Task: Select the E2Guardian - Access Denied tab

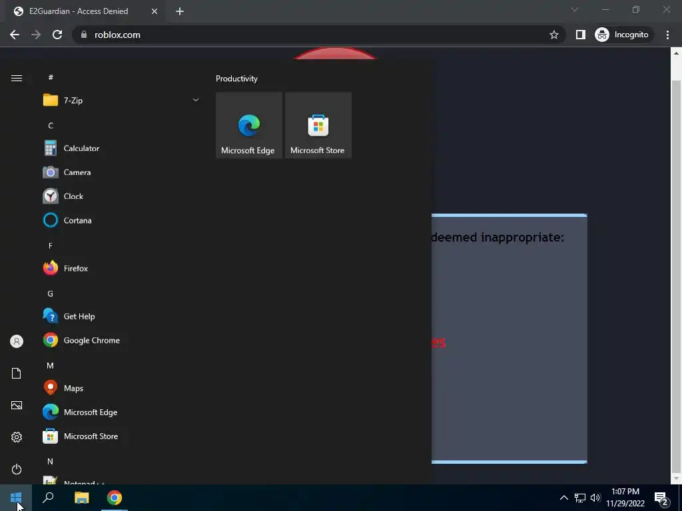Action: (86, 11)
